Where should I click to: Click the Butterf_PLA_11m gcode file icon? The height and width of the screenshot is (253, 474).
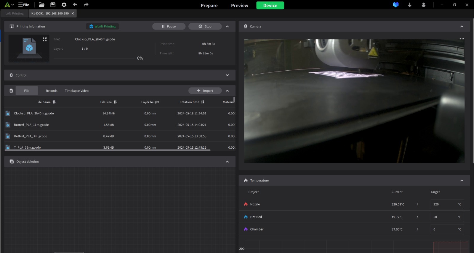tap(8, 125)
